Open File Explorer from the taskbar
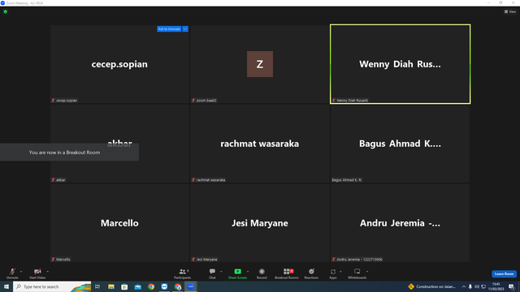 111,286
